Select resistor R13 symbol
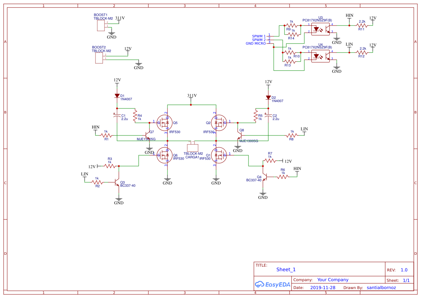Screen dimensions: 421x298 coord(290,61)
